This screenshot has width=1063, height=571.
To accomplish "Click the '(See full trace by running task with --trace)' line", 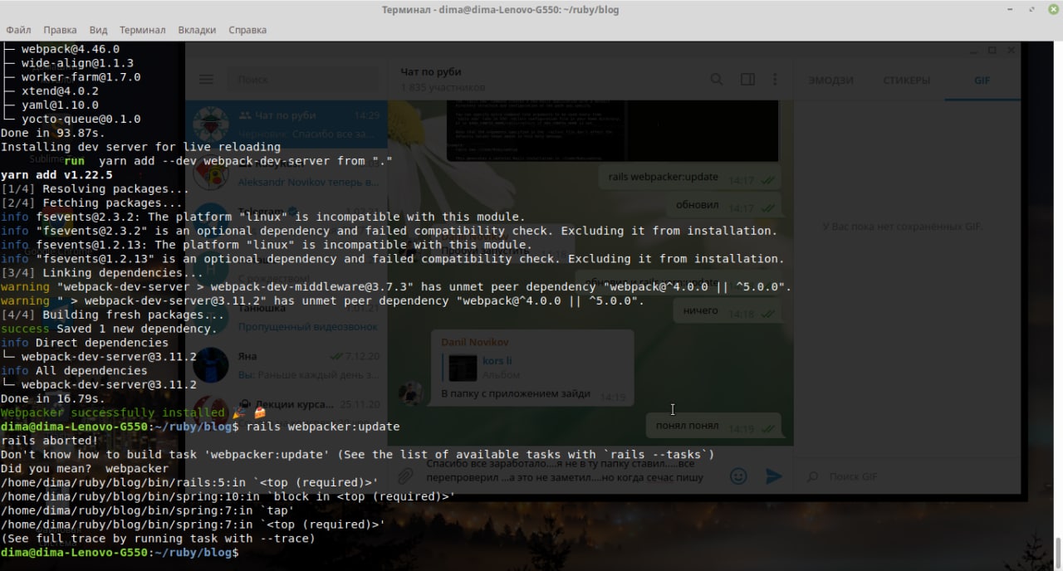I will pyautogui.click(x=158, y=539).
